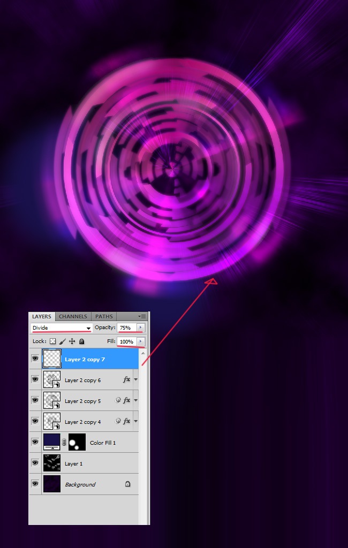Open the Divide blend mode dropdown
Screen dimensions: 348x548
click(61, 328)
